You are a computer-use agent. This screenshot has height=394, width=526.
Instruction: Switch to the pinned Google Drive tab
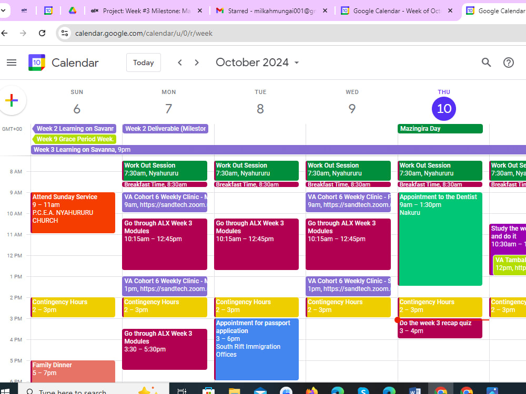tap(73, 11)
